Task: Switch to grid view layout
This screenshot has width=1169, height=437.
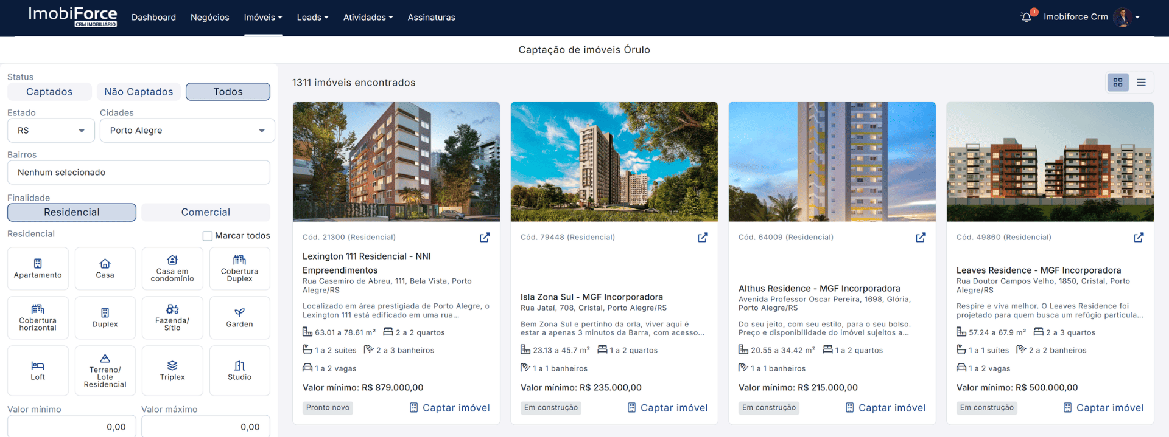Action: [x=1118, y=83]
